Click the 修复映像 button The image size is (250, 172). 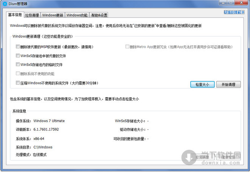tap(202, 157)
